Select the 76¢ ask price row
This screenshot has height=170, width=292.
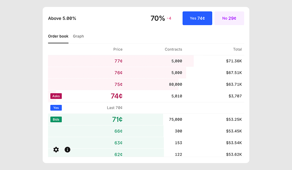pos(118,73)
